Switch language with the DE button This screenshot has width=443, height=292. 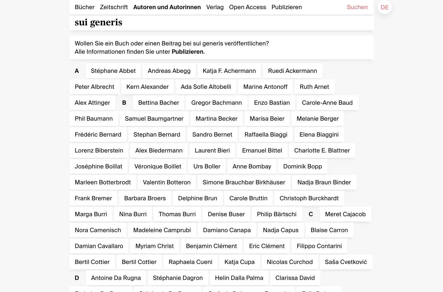(x=384, y=7)
